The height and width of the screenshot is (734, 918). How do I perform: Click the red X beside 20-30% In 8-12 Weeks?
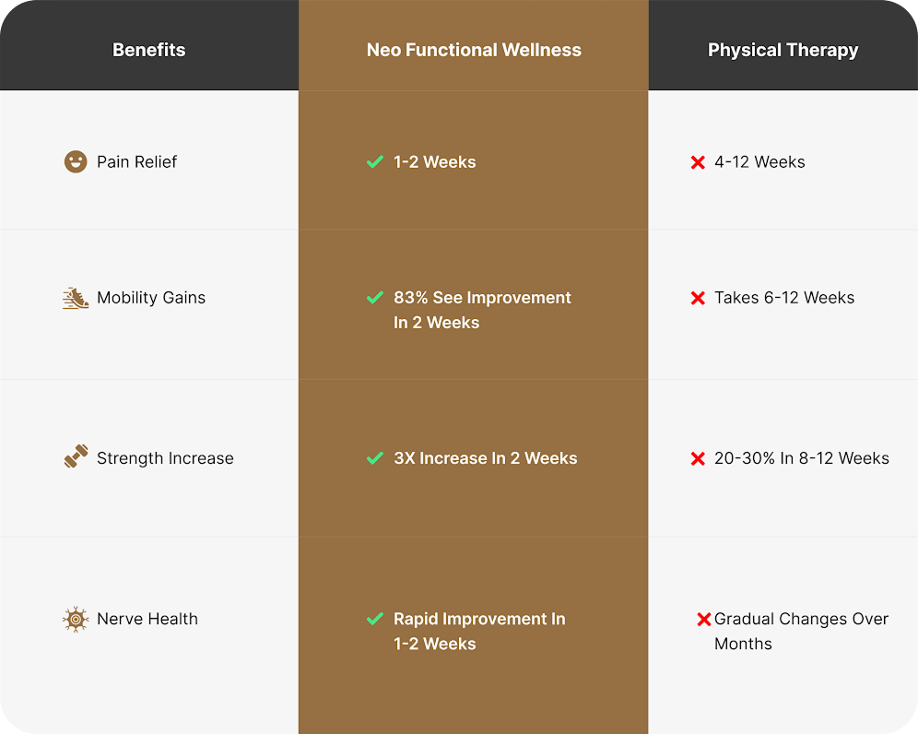(x=698, y=458)
